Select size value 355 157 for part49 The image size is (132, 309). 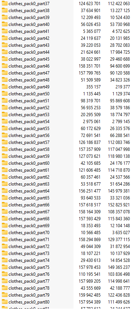click(93, 87)
